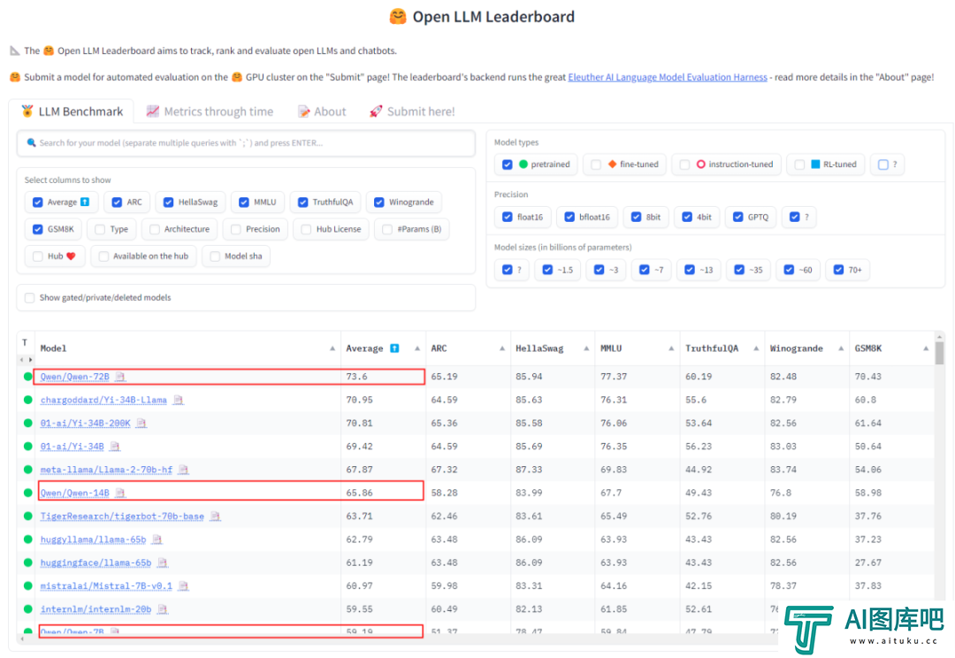The image size is (955, 658).
Task: Uncheck the 70+ model size filter
Action: tap(838, 270)
